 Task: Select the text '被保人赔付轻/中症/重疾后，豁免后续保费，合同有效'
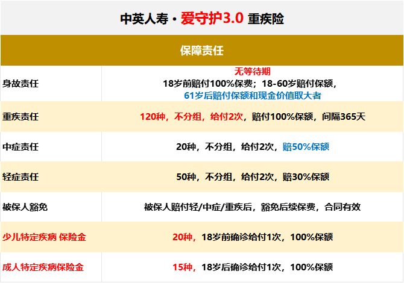[252, 207]
